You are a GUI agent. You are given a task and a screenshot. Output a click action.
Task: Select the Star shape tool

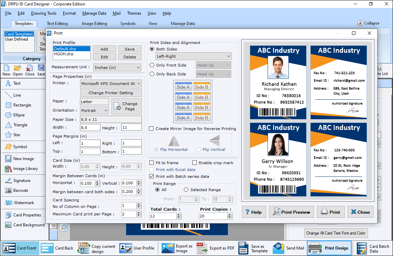[x=13, y=135]
